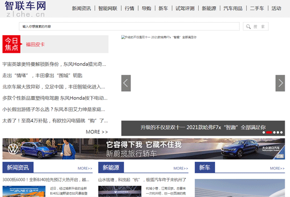Open the 智能网联 navigation item
The width and height of the screenshot is (290, 197).
pos(108,8)
